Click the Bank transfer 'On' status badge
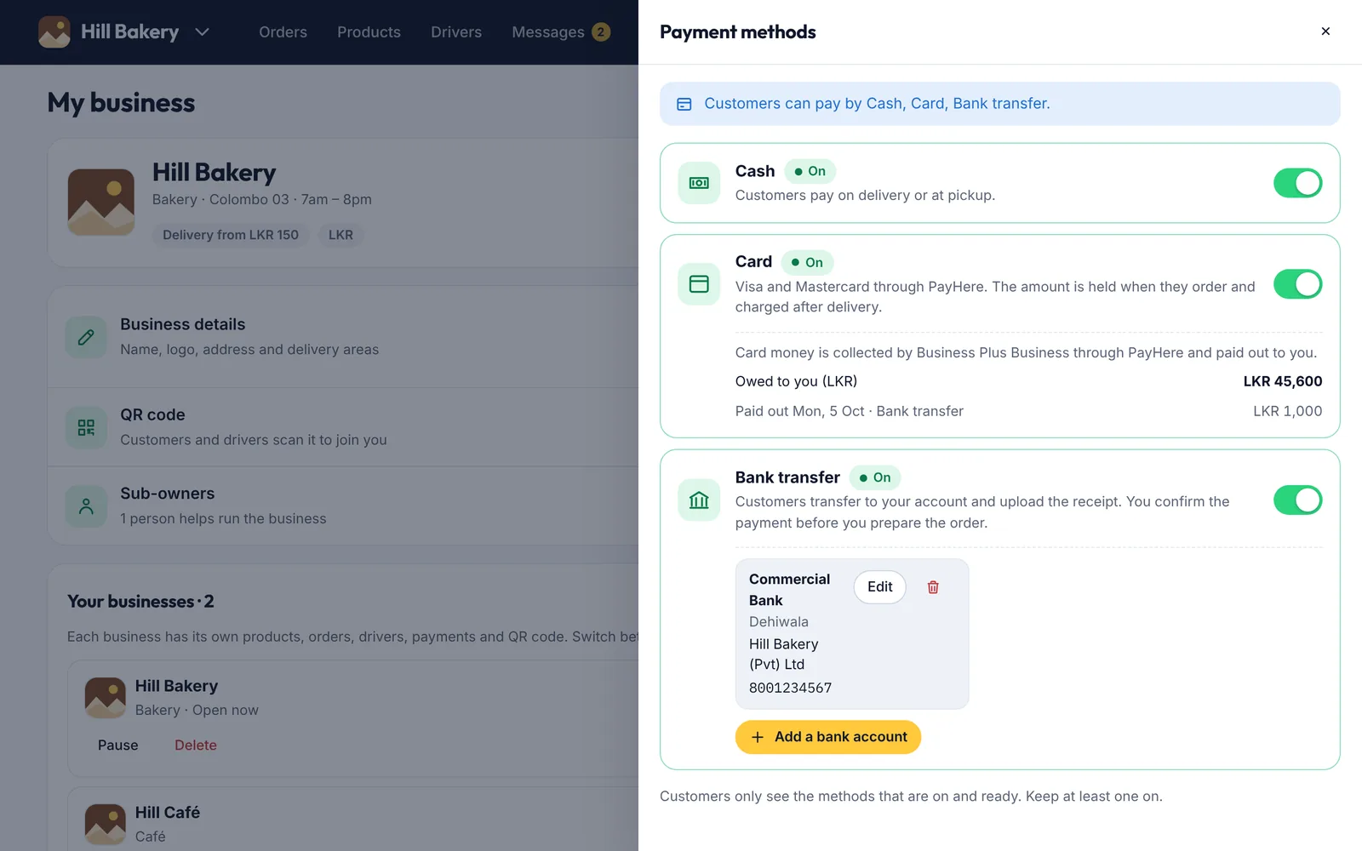1362x851 pixels. [875, 477]
